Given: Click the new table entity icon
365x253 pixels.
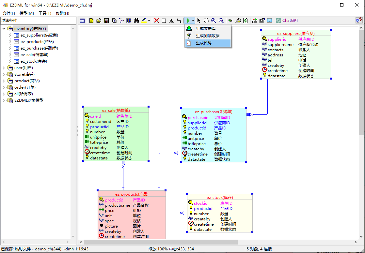Looking at the screenshot, I should [x=164, y=21].
